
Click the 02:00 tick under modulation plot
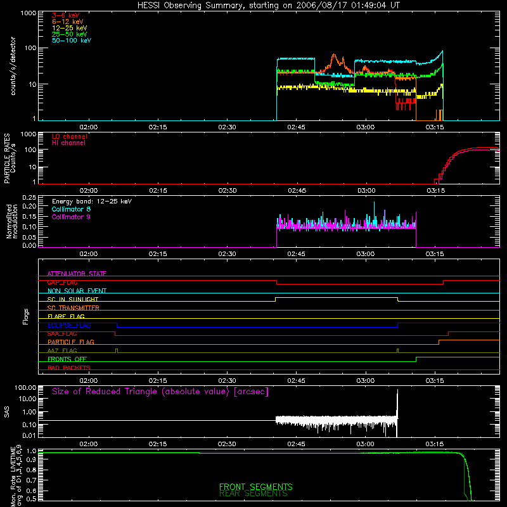(89, 254)
